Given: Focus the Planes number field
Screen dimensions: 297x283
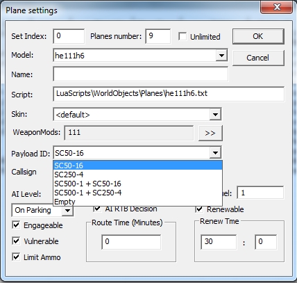Looking at the screenshot, I should pyautogui.click(x=158, y=36).
